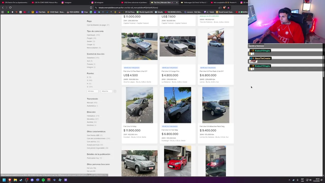This screenshot has width=325, height=183.
Task: Filter by Con frenos ABS
Action: (x=95, y=135)
